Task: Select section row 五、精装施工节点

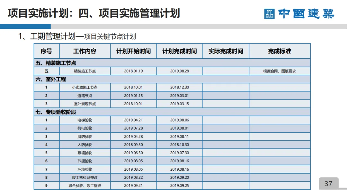Action: (x=172, y=63)
